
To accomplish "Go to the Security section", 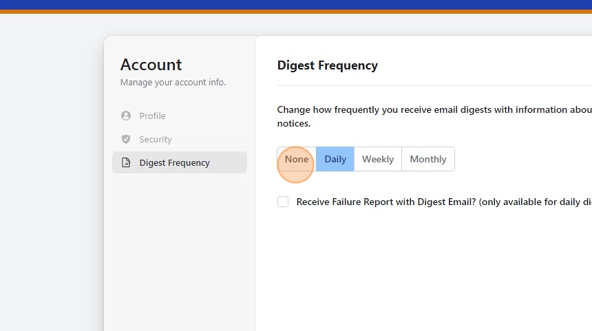I will click(x=156, y=139).
